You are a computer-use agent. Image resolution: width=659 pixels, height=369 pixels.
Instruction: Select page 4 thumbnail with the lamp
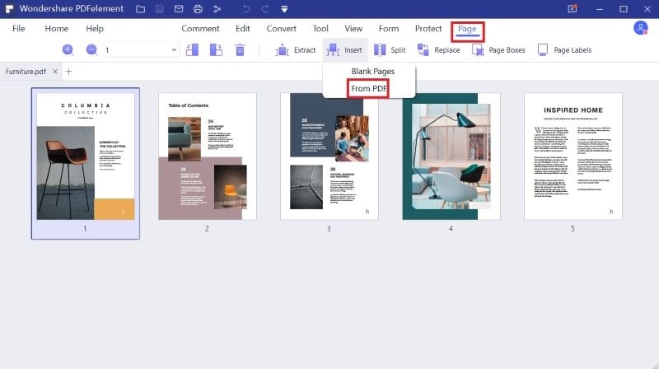[x=451, y=156]
